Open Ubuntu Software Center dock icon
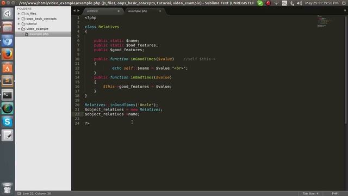This screenshot has width=348, height=196. pyautogui.click(x=7, y=68)
